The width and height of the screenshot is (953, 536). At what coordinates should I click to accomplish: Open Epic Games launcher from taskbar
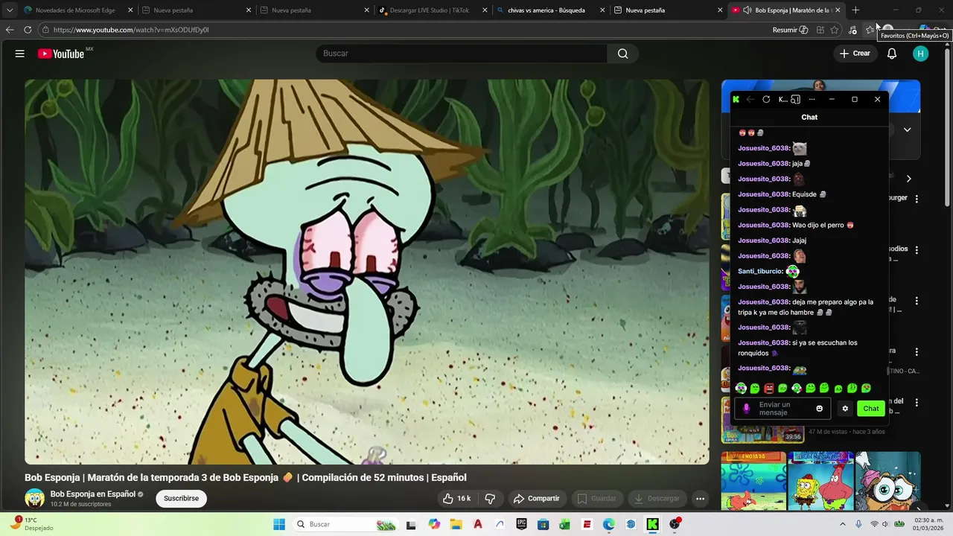pos(522,524)
